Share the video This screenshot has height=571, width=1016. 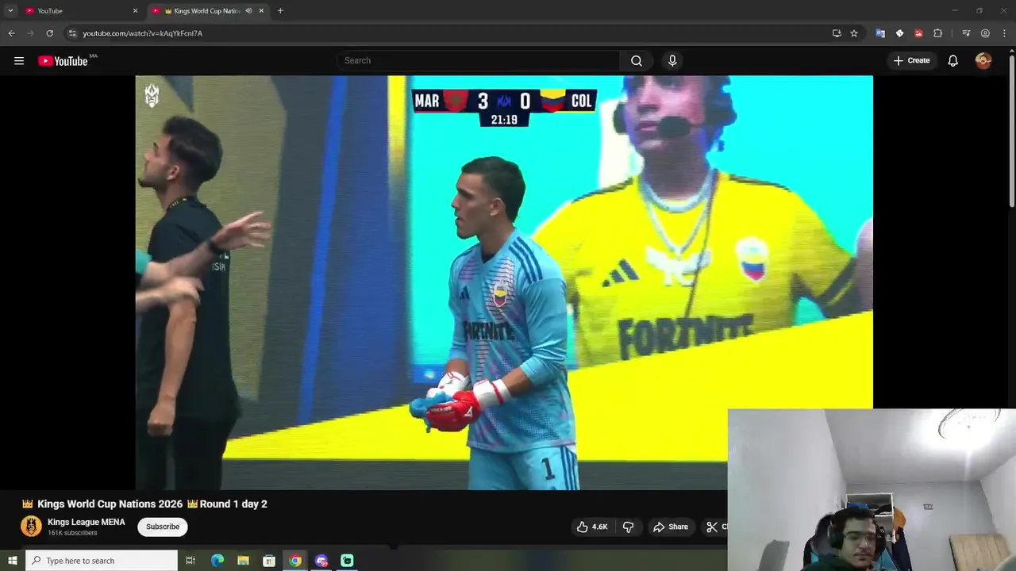(671, 527)
